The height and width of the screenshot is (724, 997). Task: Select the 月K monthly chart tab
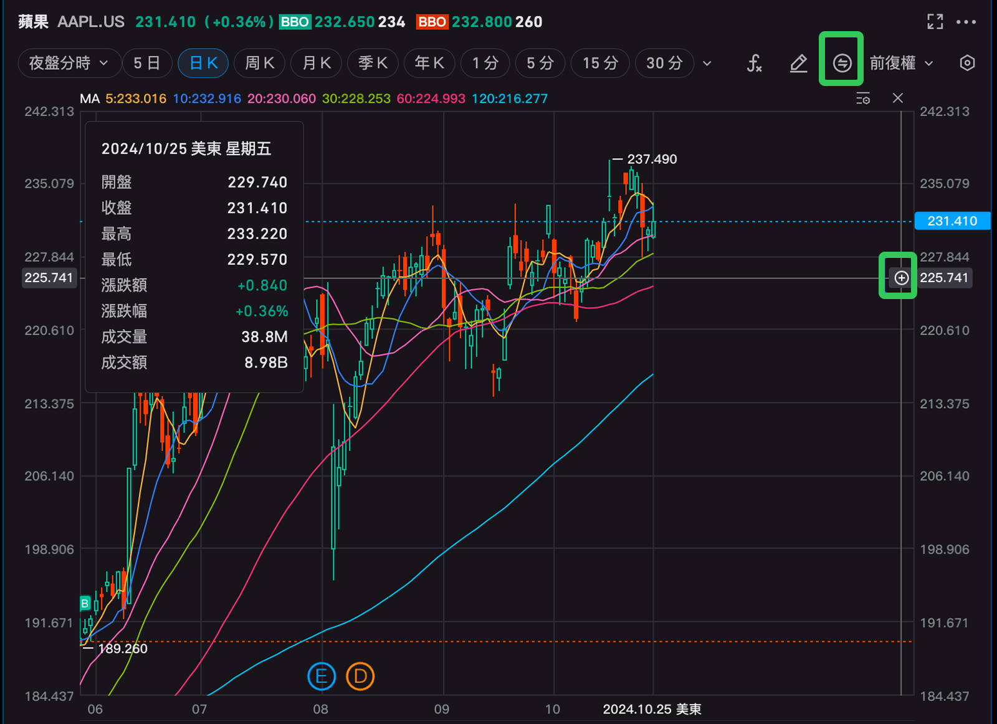point(317,64)
